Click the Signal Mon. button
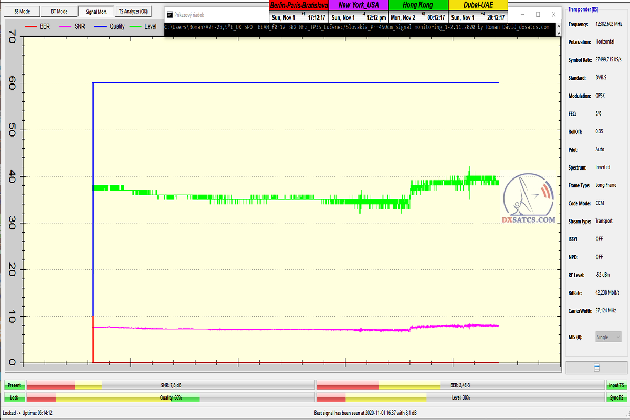 pyautogui.click(x=96, y=11)
